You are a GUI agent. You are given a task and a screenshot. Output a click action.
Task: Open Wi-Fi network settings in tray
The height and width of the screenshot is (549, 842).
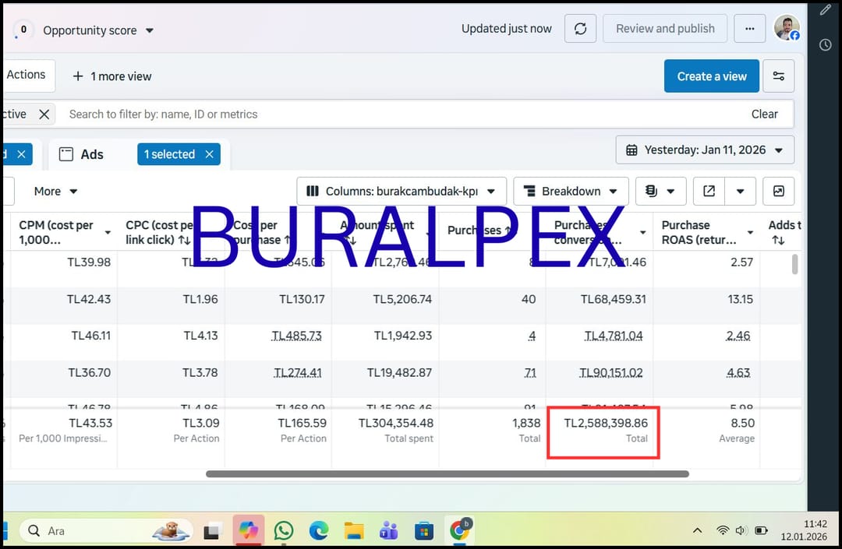click(723, 531)
